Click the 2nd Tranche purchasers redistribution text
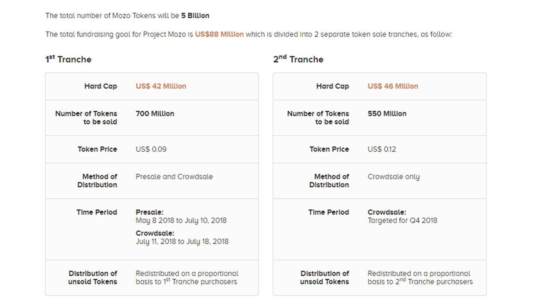This screenshot has height=304, width=541. tap(419, 278)
